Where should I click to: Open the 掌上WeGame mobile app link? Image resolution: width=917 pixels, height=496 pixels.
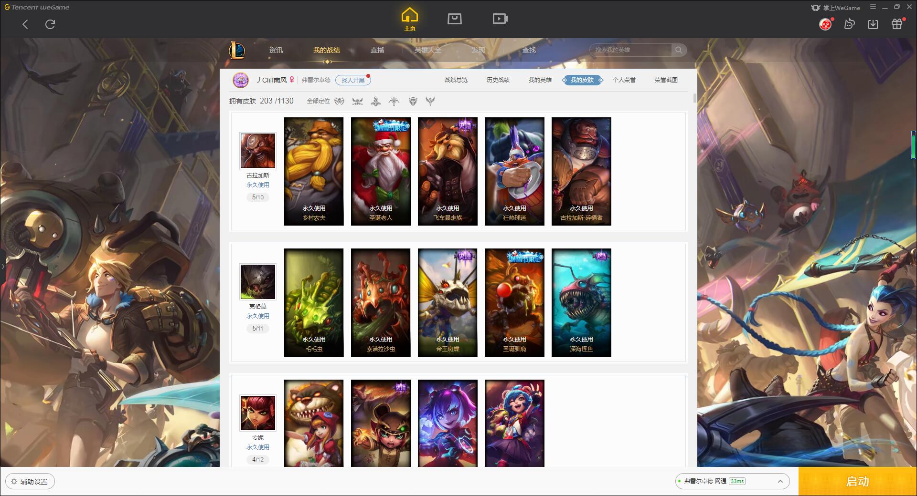836,8
